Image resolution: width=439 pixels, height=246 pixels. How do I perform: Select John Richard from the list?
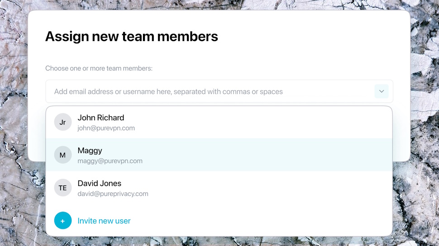(219, 122)
